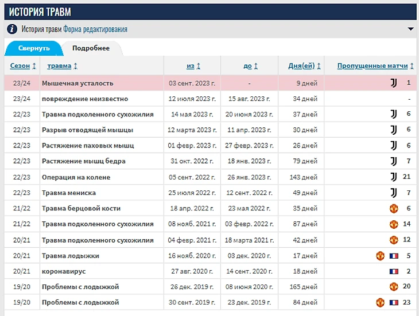
Task: Open the Подробнее tab
Action: point(91,48)
